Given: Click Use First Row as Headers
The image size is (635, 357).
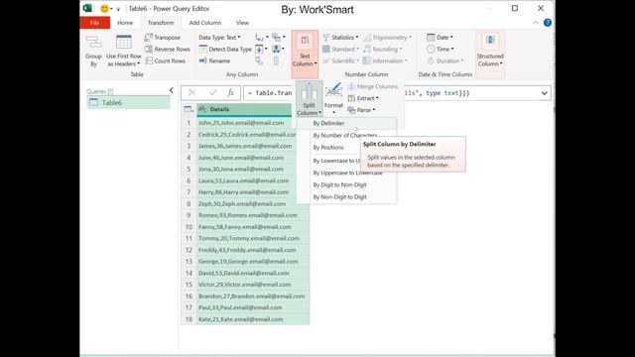Looking at the screenshot, I should (123, 51).
